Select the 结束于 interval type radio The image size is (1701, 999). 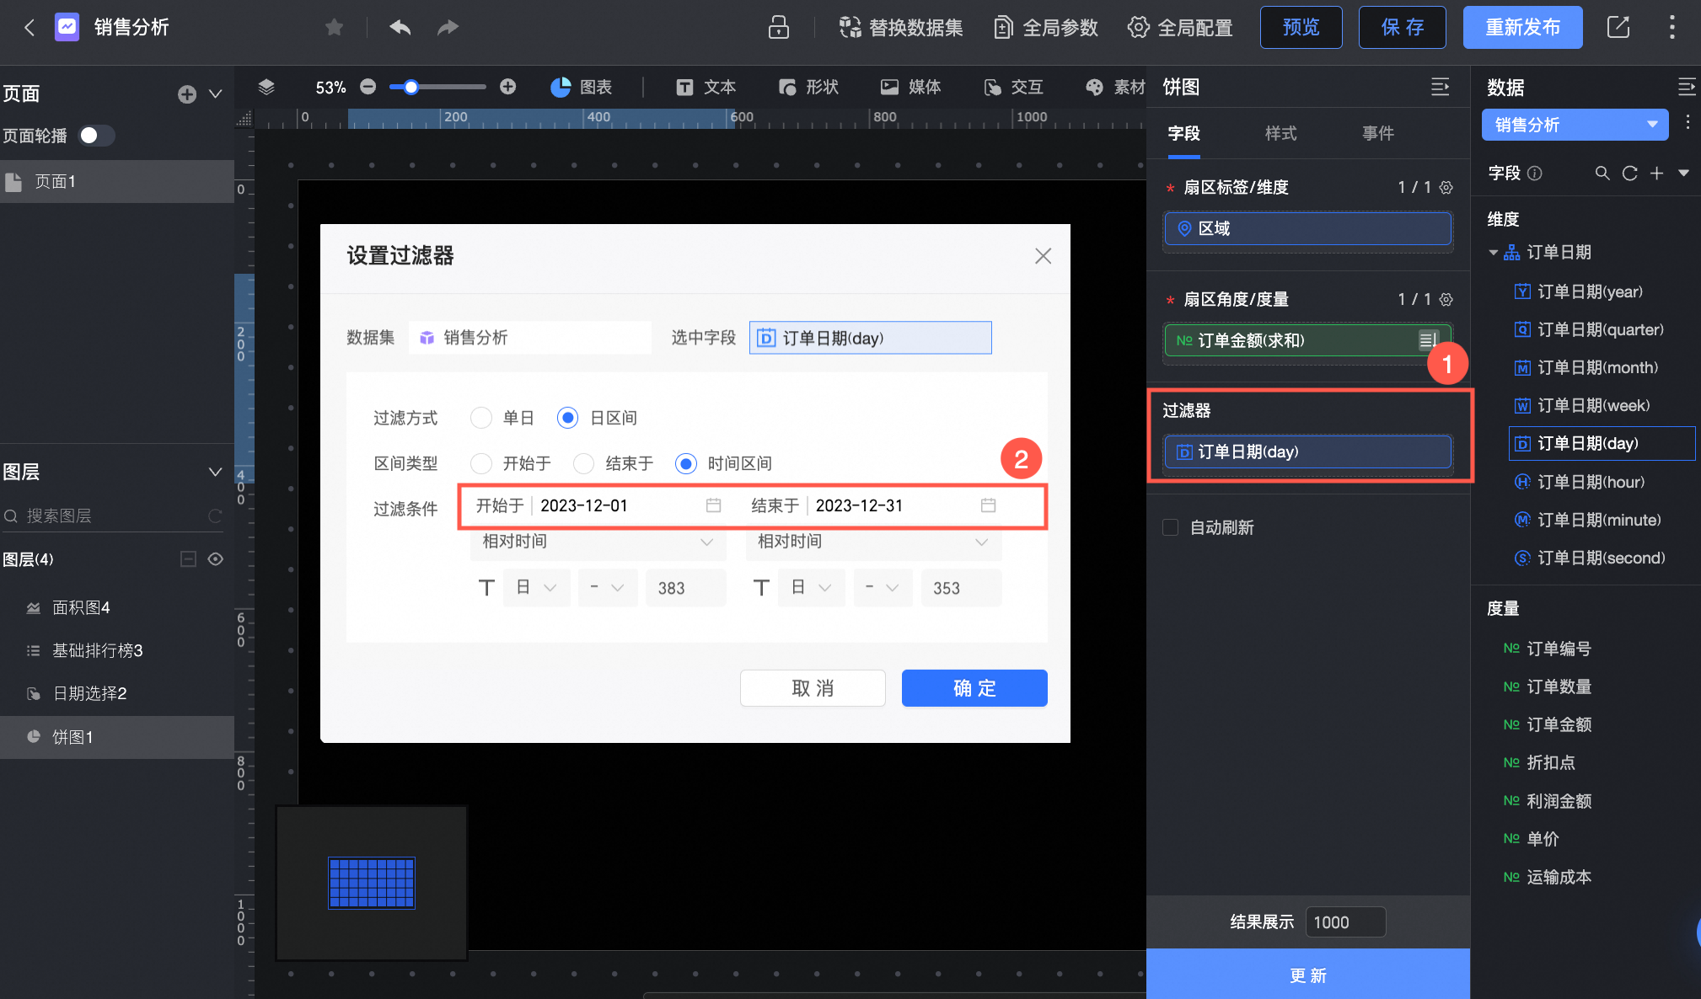click(x=584, y=463)
